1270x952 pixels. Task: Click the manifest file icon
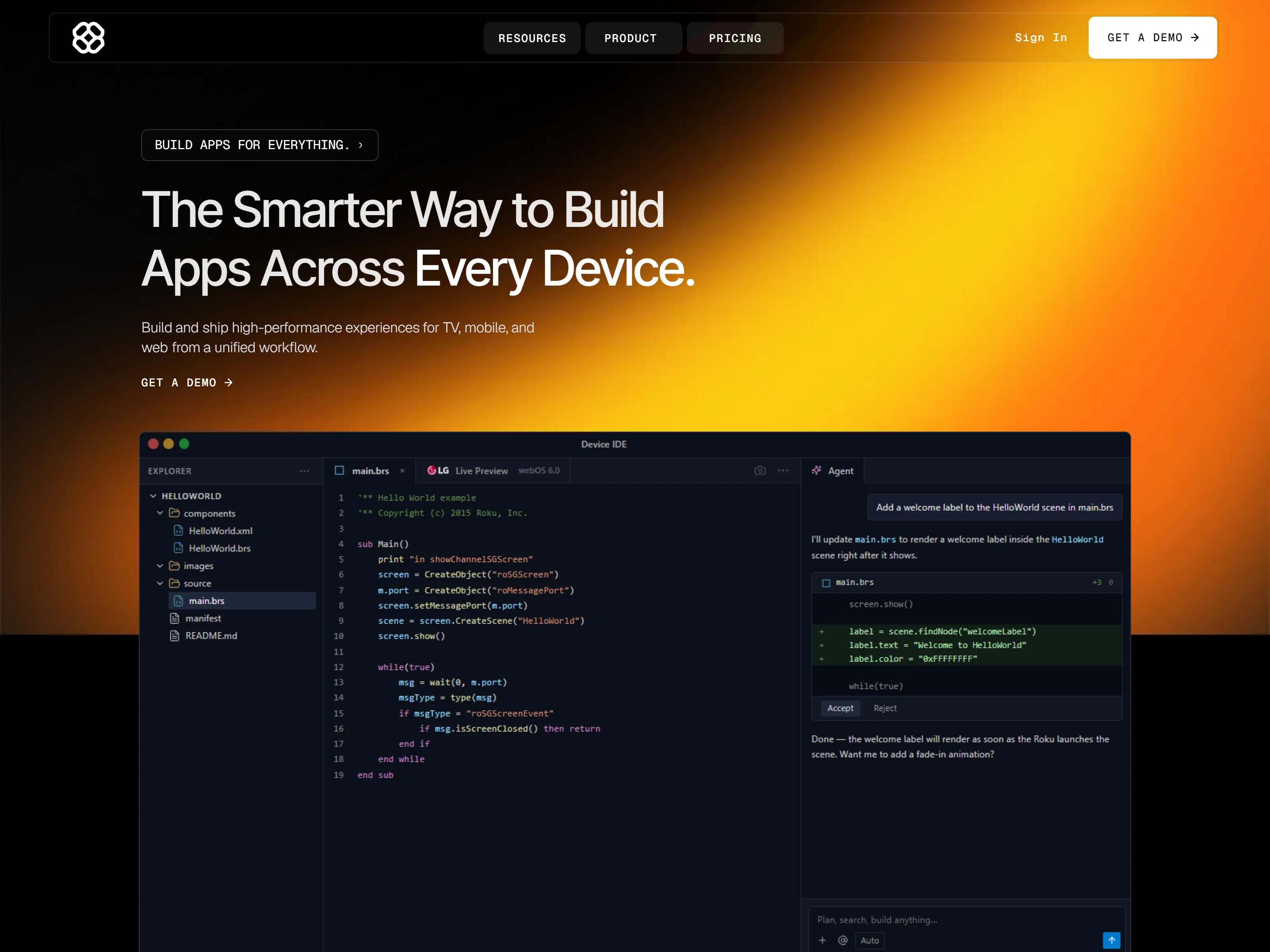click(175, 618)
